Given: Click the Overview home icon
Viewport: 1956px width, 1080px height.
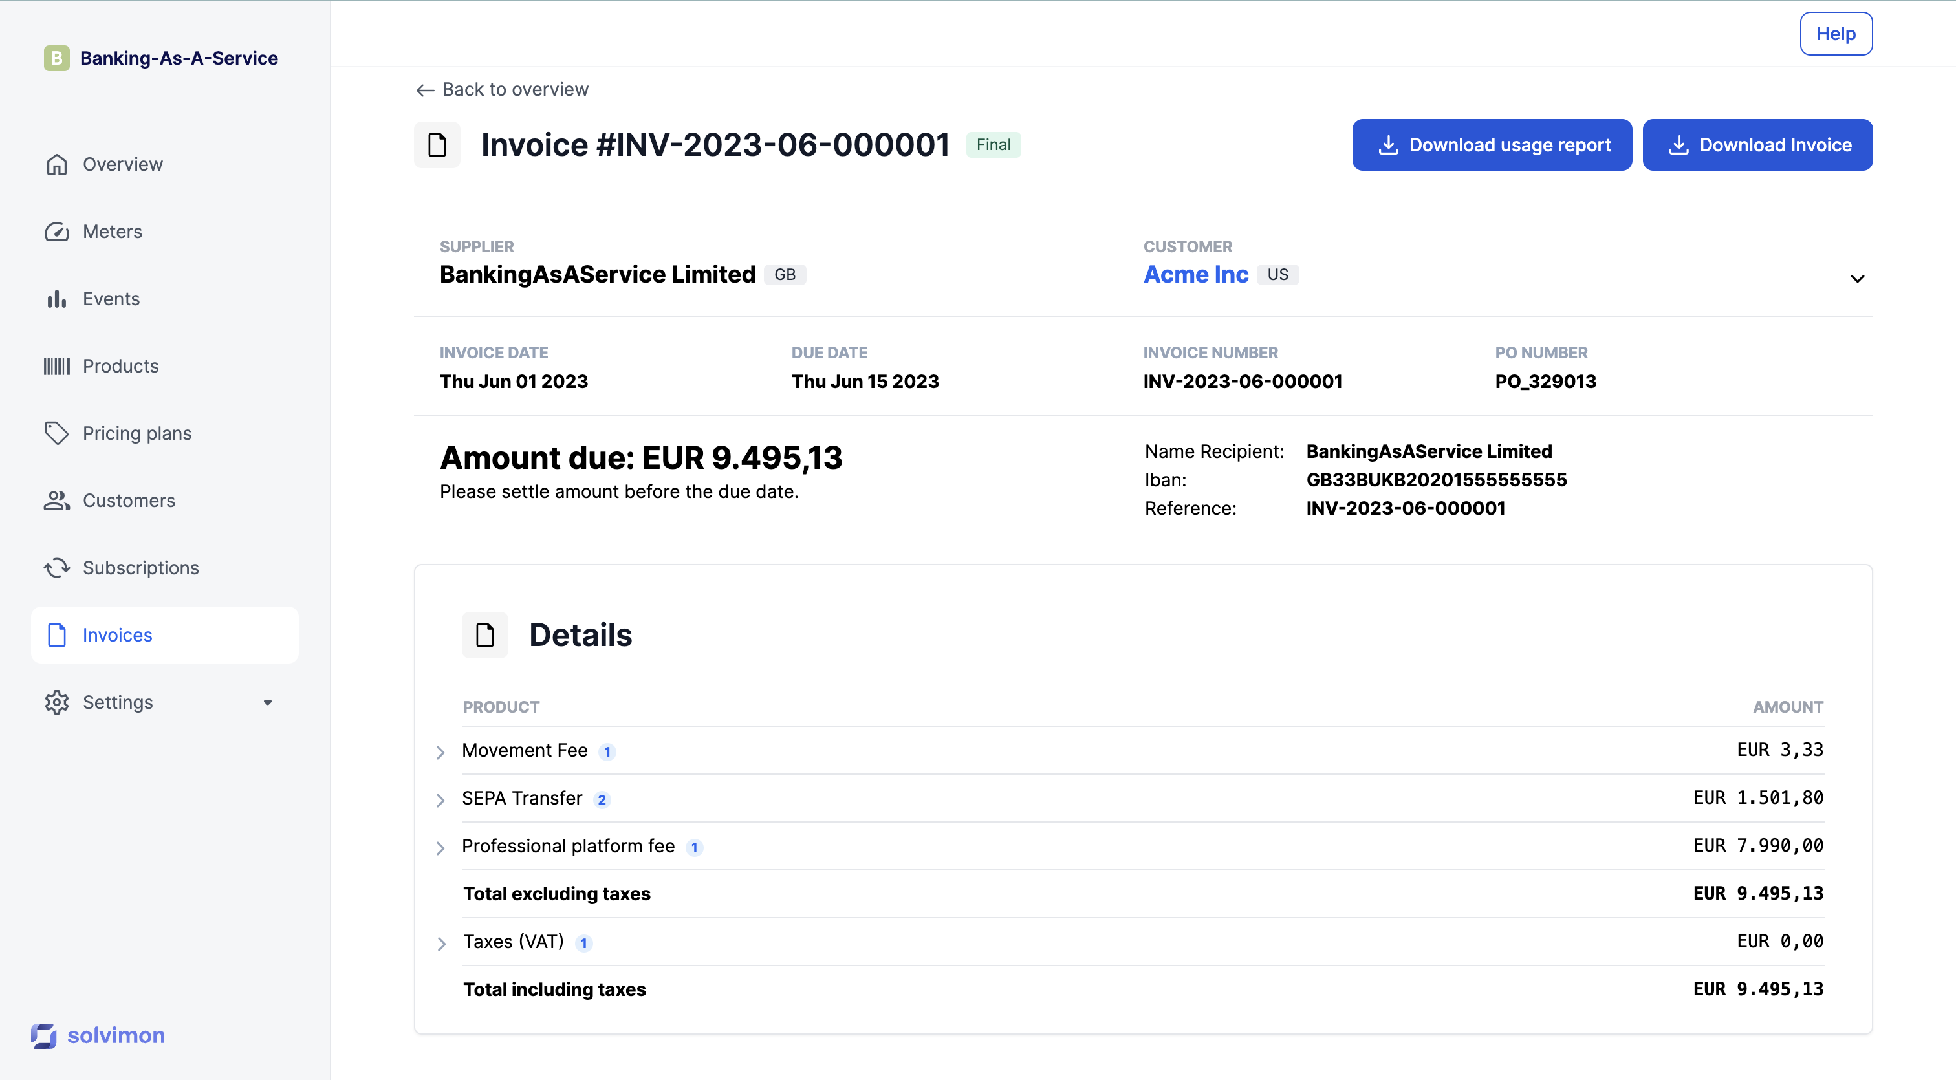Looking at the screenshot, I should 57,164.
